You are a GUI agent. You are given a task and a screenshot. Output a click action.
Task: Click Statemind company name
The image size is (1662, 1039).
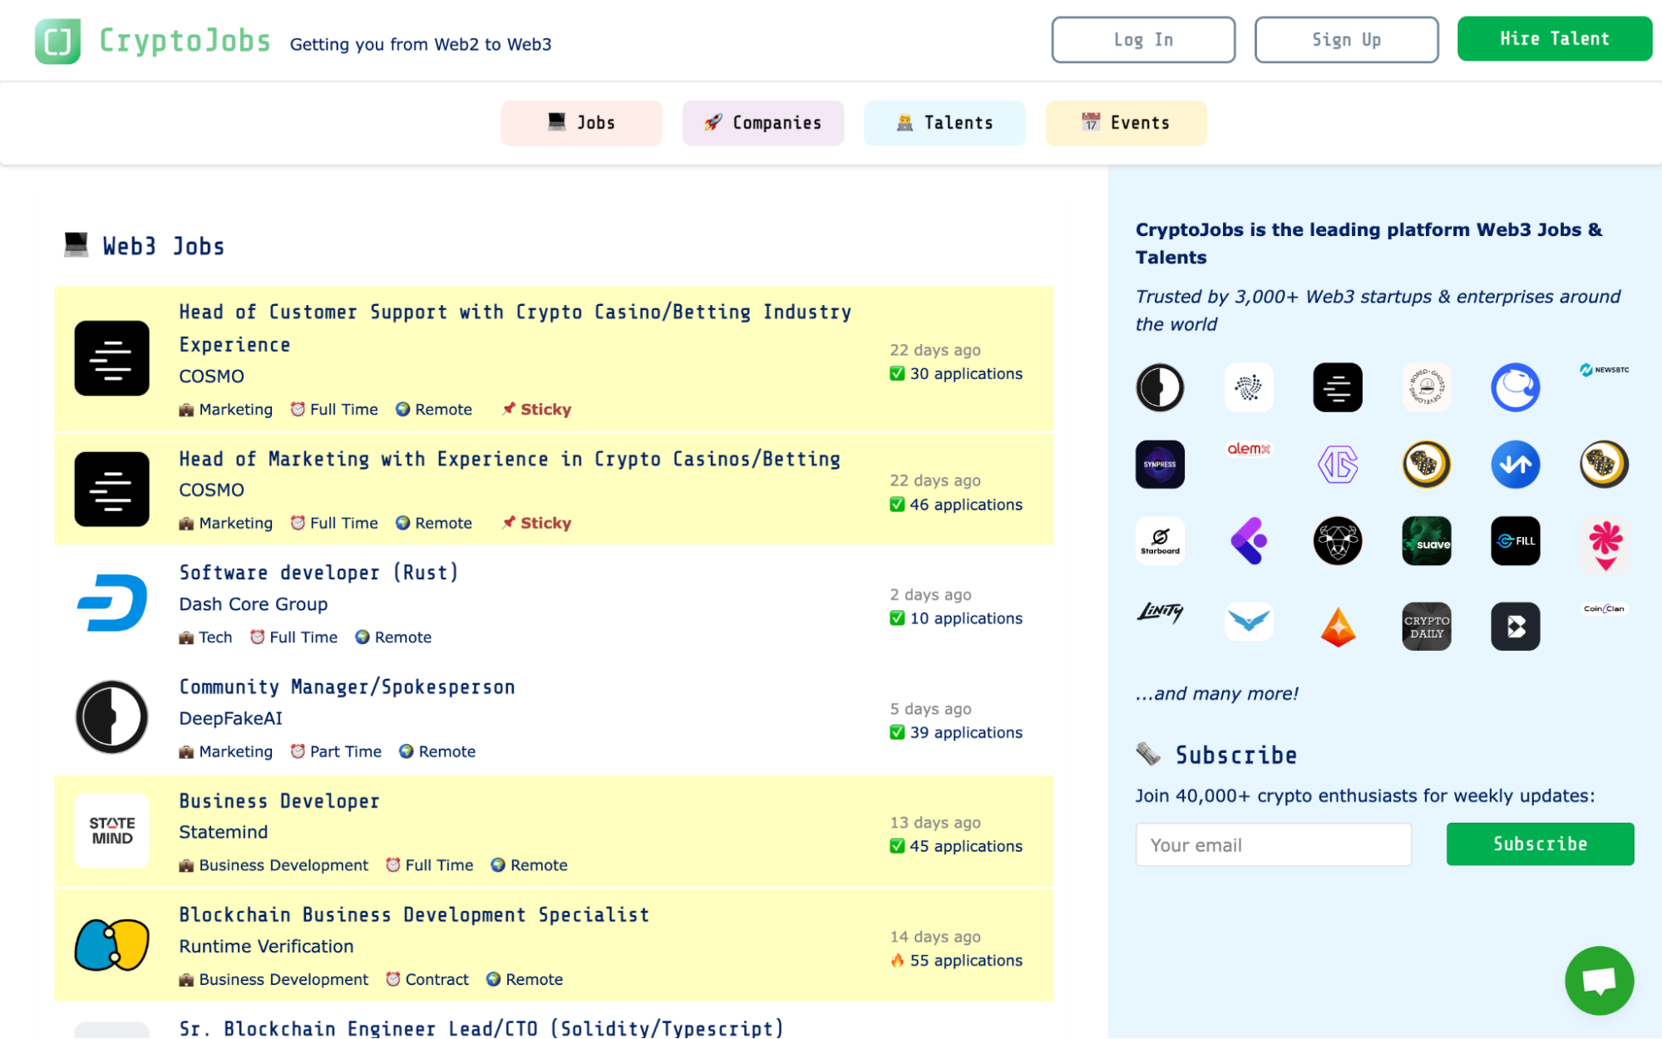(x=224, y=832)
